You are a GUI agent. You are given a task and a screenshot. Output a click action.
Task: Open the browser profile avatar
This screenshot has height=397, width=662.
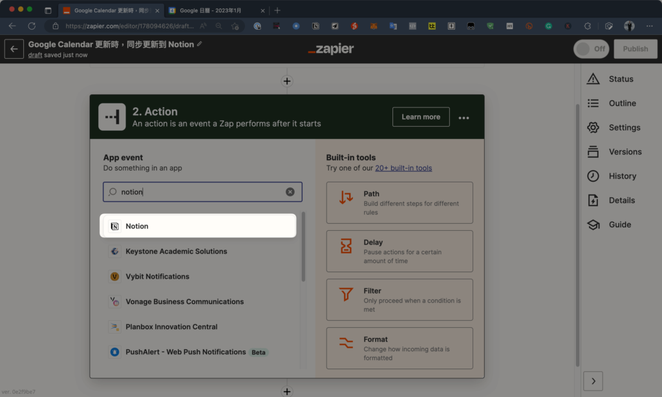(629, 26)
